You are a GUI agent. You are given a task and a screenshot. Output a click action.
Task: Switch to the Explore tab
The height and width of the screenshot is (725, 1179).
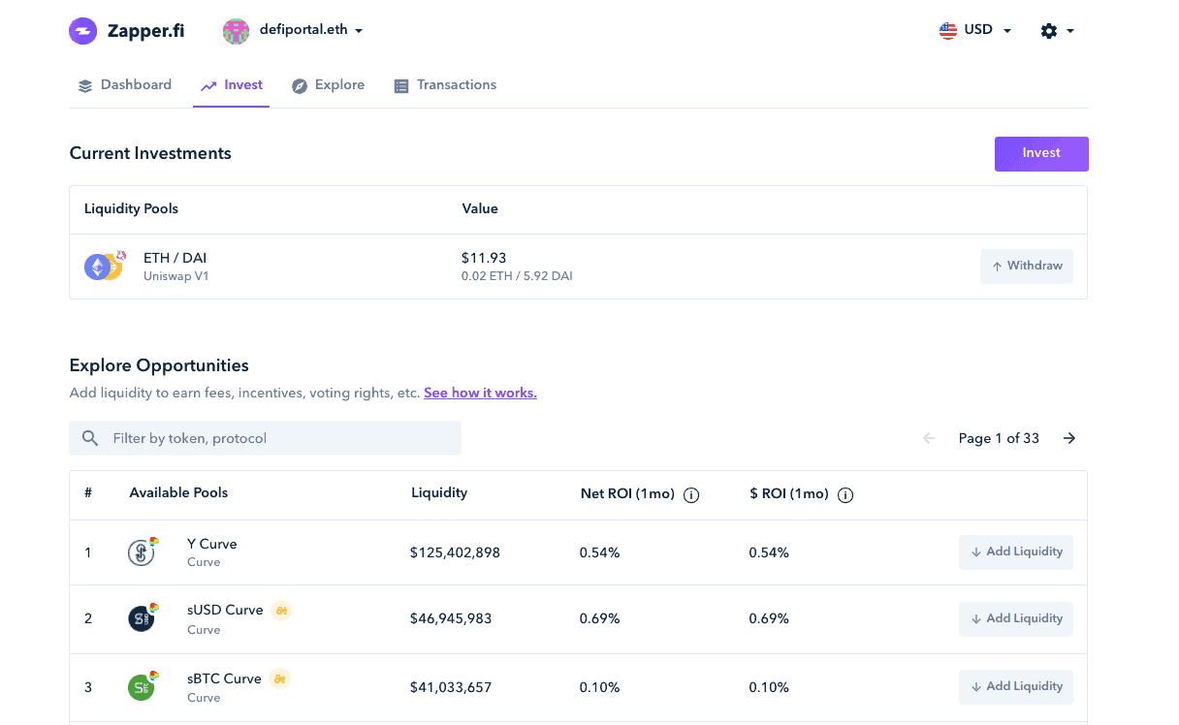[x=329, y=85]
